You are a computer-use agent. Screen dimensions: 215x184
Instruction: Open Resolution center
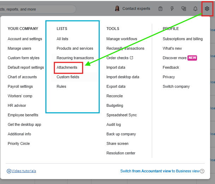click(x=121, y=153)
